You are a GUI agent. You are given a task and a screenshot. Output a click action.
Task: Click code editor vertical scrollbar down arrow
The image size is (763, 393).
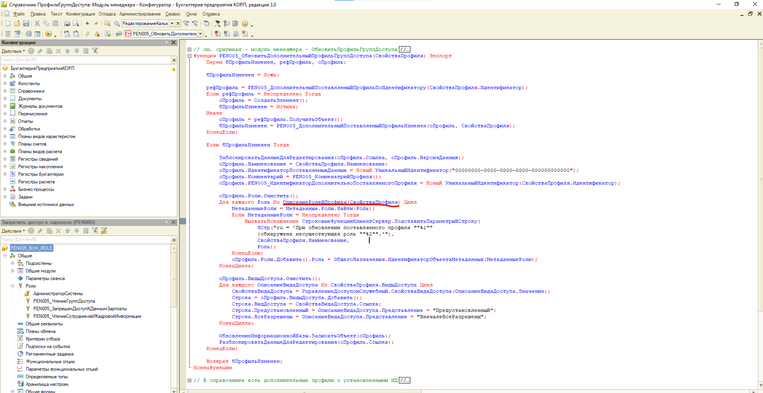[x=760, y=385]
